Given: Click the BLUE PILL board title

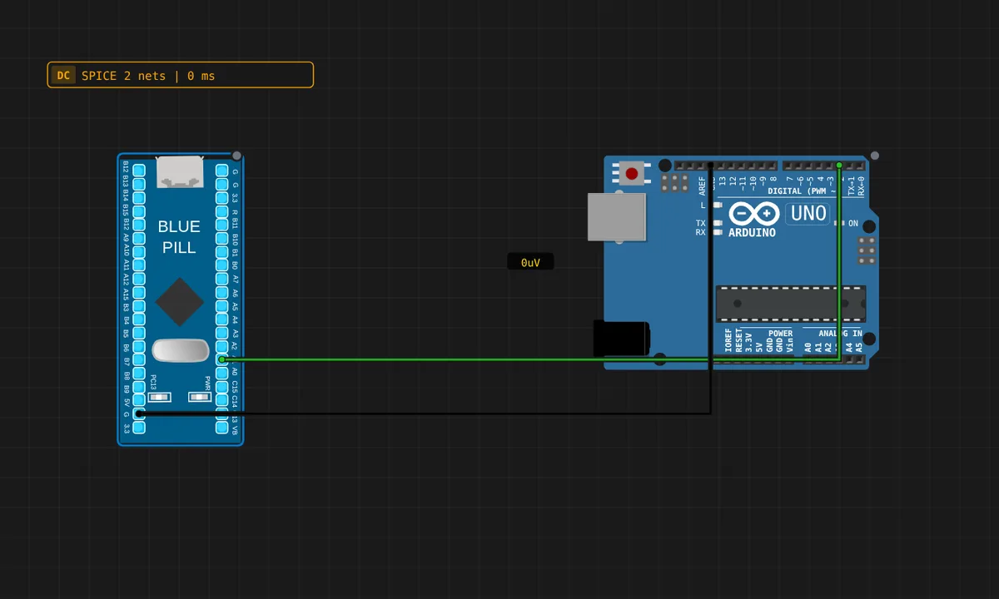Looking at the screenshot, I should click(179, 237).
